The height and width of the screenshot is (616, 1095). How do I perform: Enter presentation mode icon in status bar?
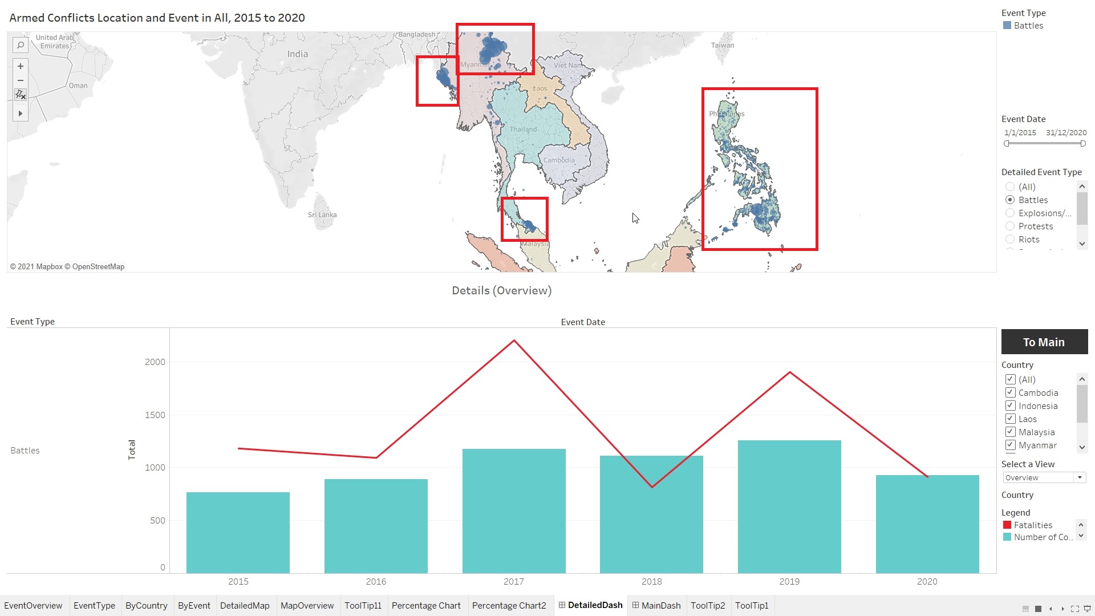click(x=1087, y=609)
